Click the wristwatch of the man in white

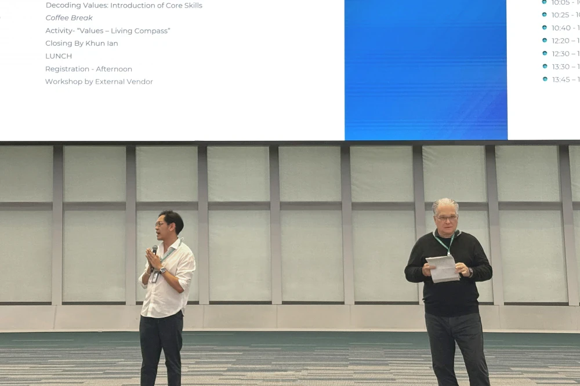click(x=163, y=271)
